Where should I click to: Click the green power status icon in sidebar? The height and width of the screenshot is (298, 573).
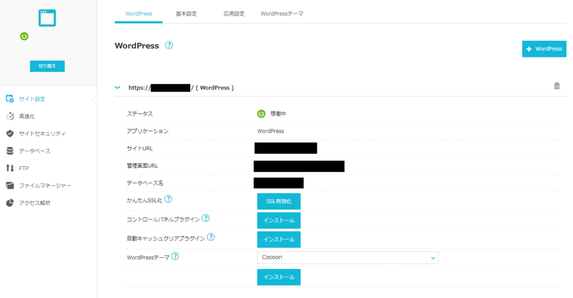(x=24, y=36)
